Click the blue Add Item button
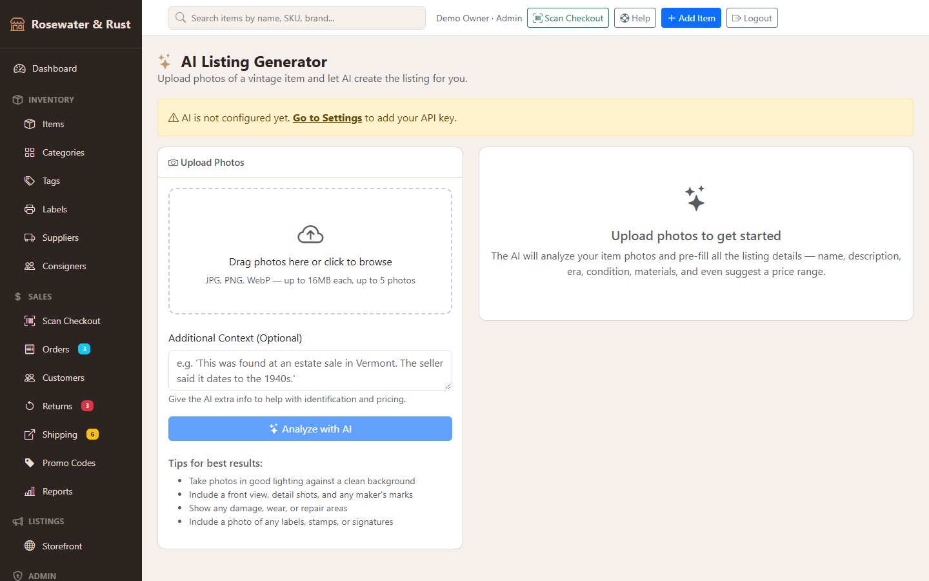The width and height of the screenshot is (929, 581). (x=691, y=18)
